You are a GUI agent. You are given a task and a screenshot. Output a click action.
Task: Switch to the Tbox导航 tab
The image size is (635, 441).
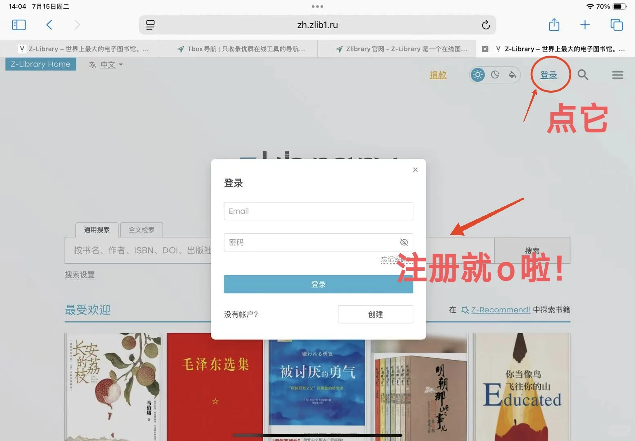[238, 49]
